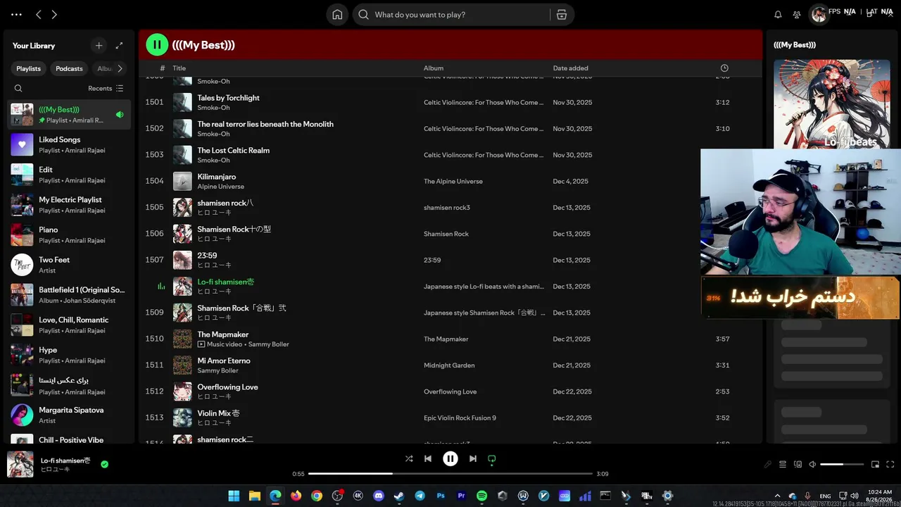Open Battlefield 1 album in library

pyautogui.click(x=69, y=295)
